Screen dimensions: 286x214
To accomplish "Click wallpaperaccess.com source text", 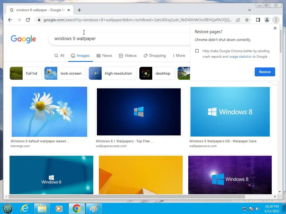I will (x=111, y=146).
